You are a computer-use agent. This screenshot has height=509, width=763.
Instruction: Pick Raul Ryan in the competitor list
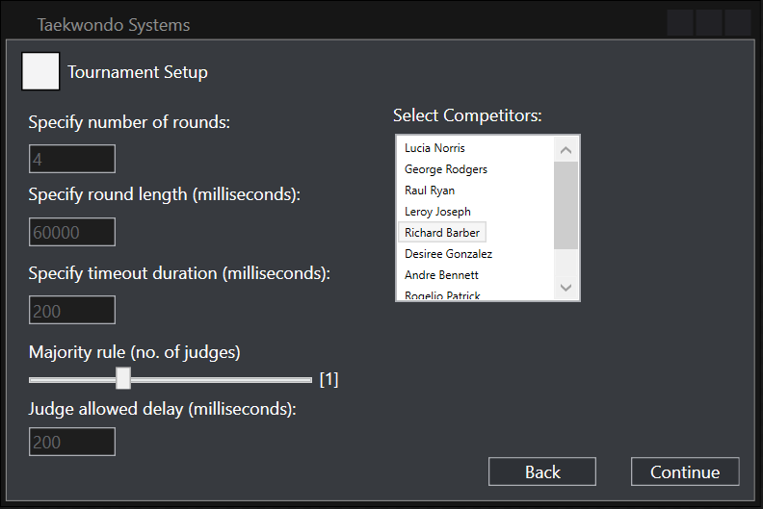point(430,191)
